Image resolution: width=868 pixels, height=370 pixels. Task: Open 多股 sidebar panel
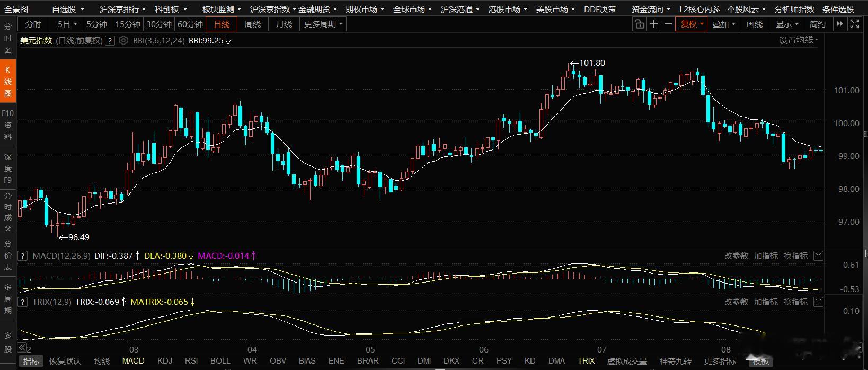[x=8, y=342]
